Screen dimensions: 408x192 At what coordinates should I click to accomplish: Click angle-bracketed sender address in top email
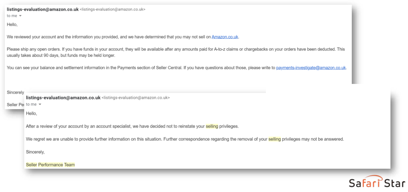click(113, 9)
